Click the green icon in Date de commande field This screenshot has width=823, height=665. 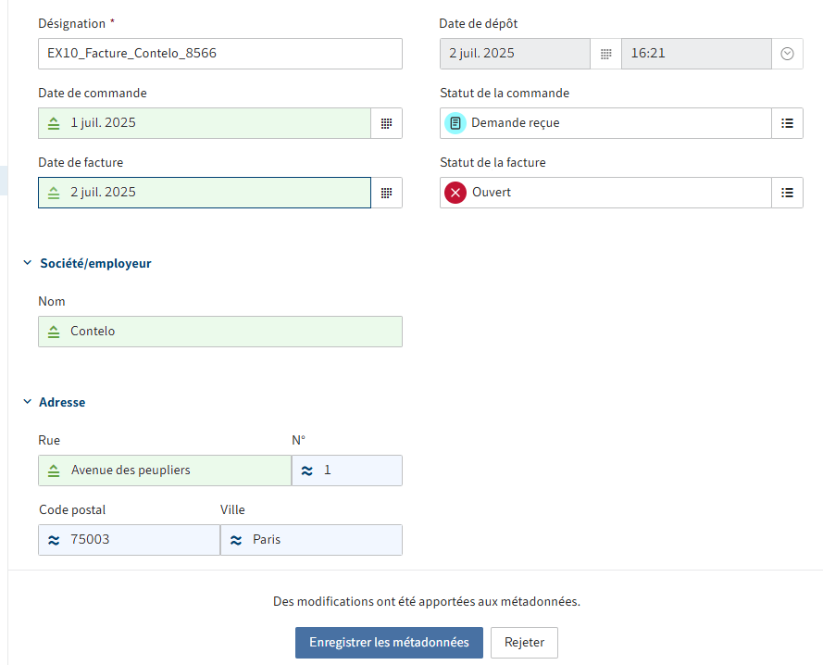click(54, 123)
